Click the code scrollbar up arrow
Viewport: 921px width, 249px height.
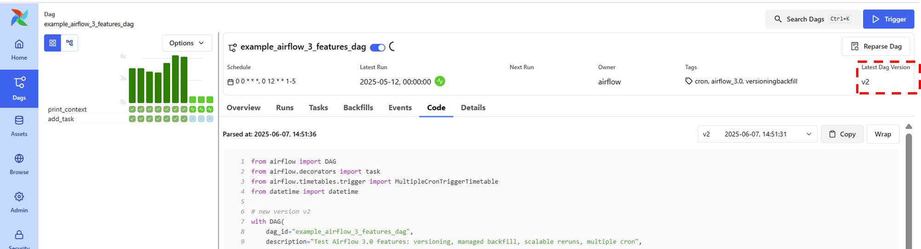[909, 127]
